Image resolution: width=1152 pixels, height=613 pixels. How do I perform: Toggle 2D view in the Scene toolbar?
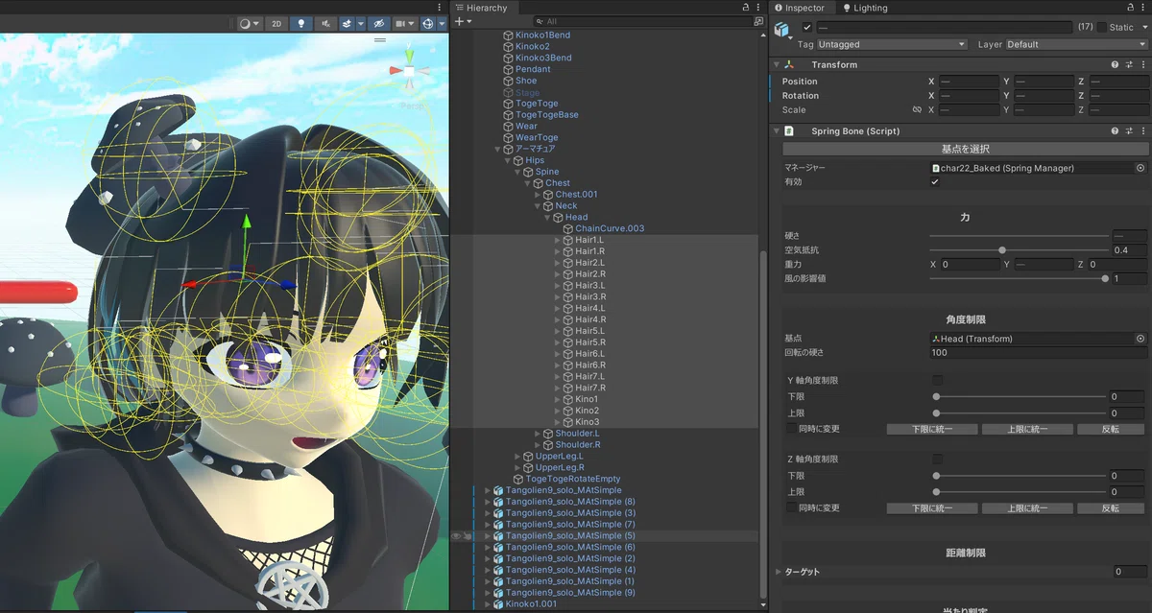click(276, 23)
